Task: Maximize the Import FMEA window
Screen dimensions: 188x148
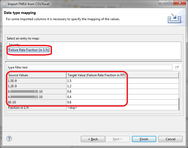Action: tap(169, 3)
